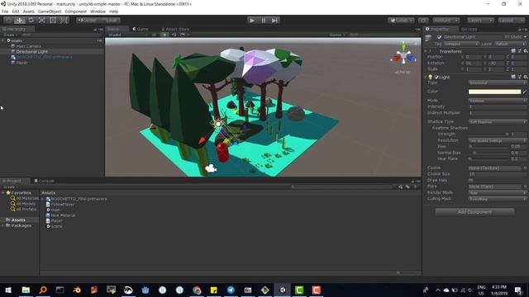This screenshot has height=297, width=529.
Task: Open the File menu
Action: pos(5,12)
